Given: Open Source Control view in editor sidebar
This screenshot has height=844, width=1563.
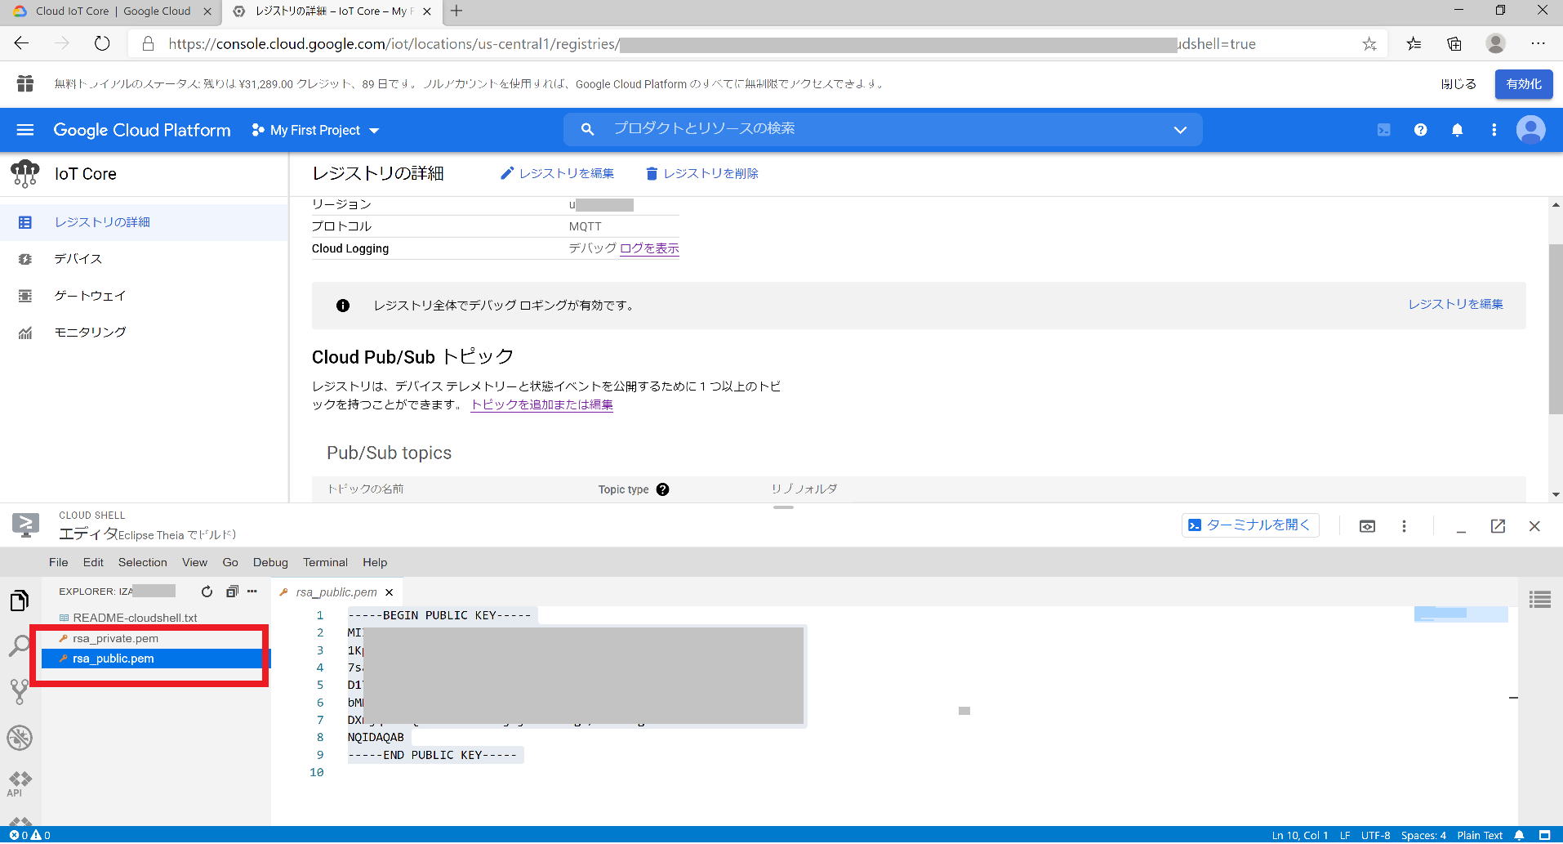Looking at the screenshot, I should [20, 691].
